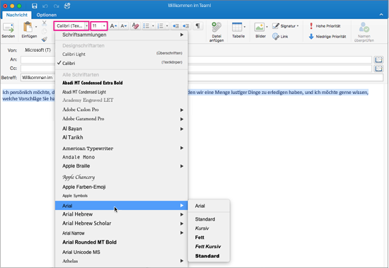Choose Abadi MT Condensed Light font
Screen dimensions: 389x268
[122, 92]
